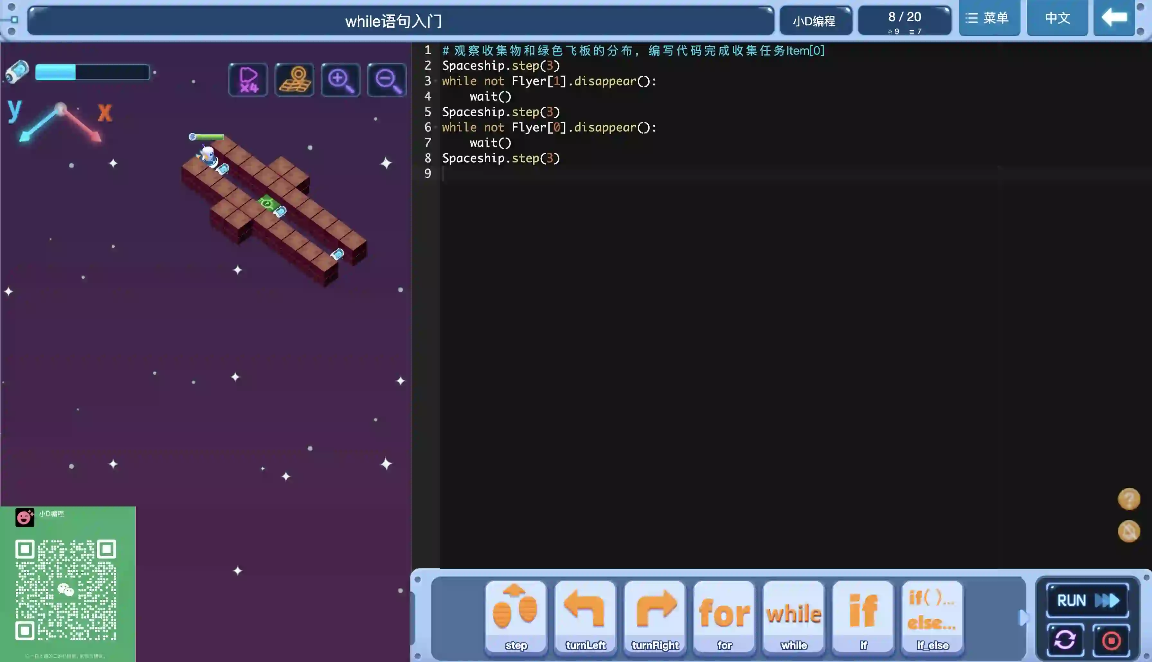1152x662 pixels.
Task: Open the 菜单 menu
Action: pos(989,18)
